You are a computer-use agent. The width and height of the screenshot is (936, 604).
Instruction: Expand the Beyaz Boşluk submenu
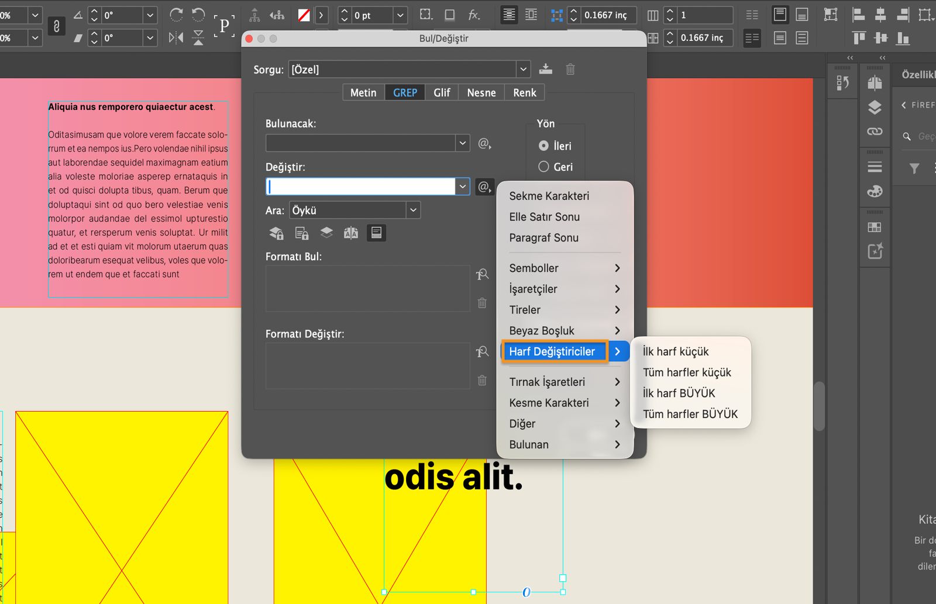click(x=565, y=330)
